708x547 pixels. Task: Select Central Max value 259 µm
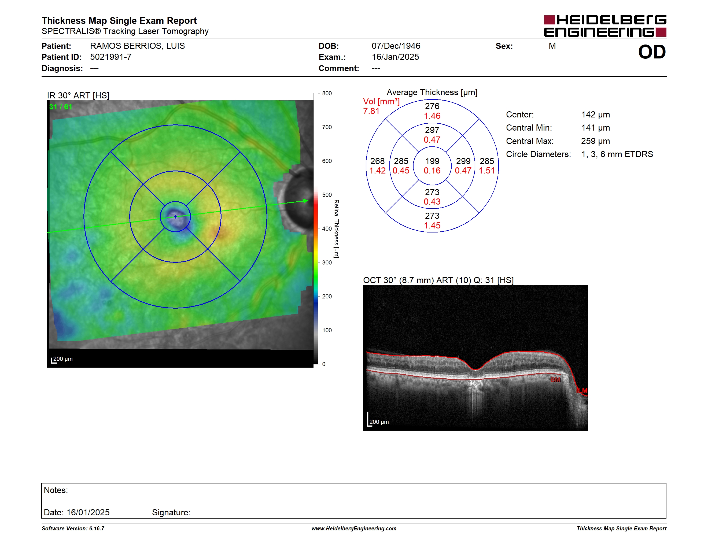point(596,141)
